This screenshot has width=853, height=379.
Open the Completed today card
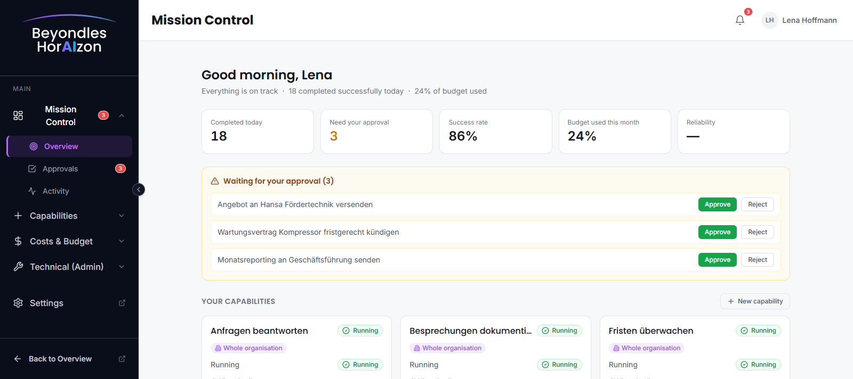pyautogui.click(x=257, y=131)
